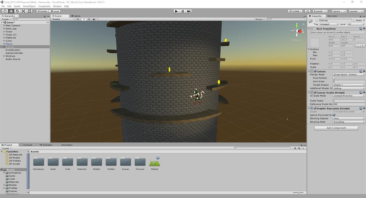
Task: Select the Rotate tool in the toolbar
Action: [17, 11]
